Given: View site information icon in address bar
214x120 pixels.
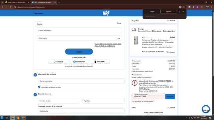Looking at the screenshot, I should (x=15, y=7).
